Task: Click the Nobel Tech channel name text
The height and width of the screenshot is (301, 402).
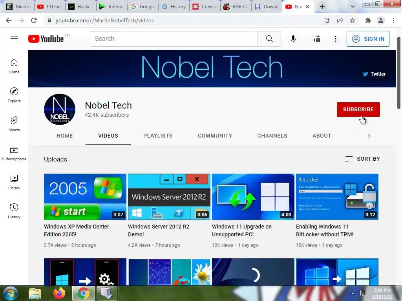Action: pos(108,105)
